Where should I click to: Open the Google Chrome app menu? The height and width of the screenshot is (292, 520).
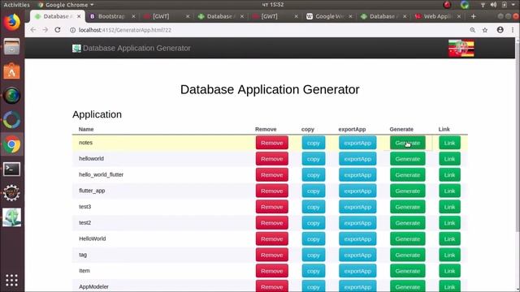pyautogui.click(x=66, y=5)
